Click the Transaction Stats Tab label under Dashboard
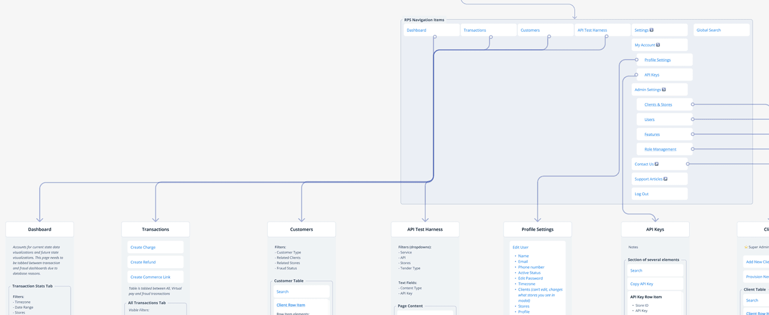This screenshot has height=315, width=769. [33, 286]
